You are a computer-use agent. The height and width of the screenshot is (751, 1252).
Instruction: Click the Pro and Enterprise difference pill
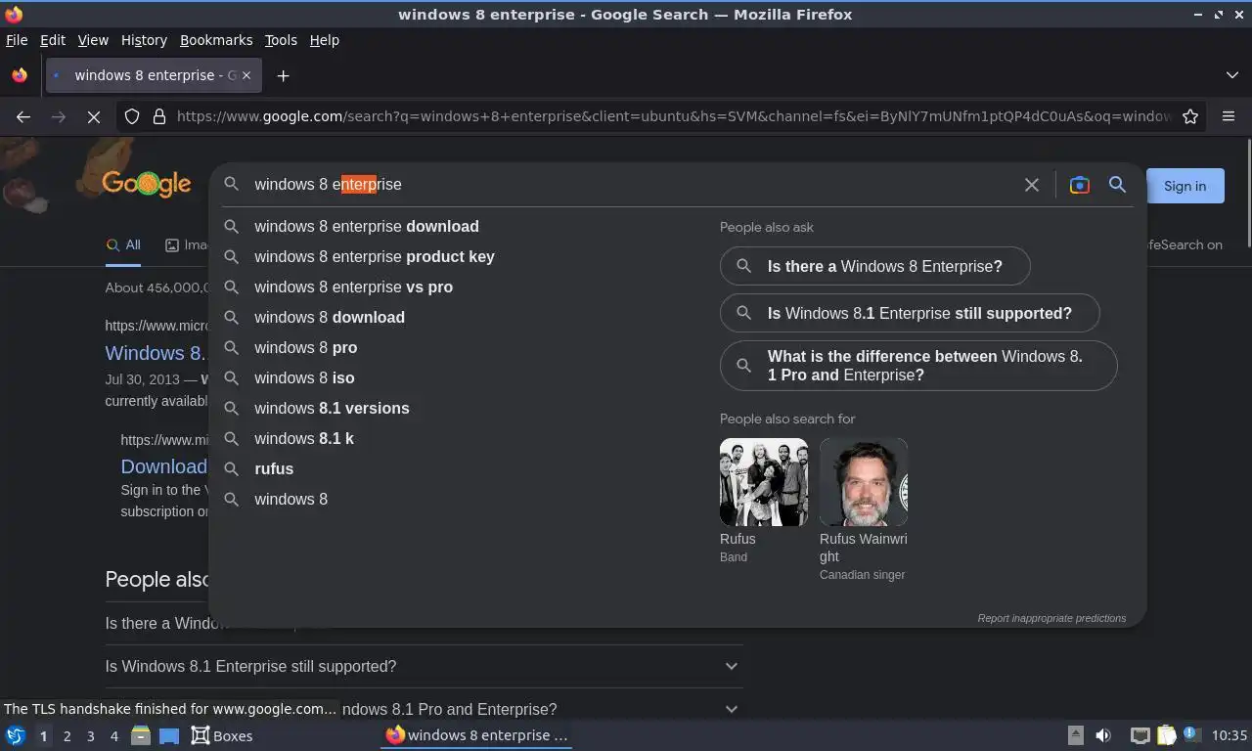pyautogui.click(x=918, y=366)
